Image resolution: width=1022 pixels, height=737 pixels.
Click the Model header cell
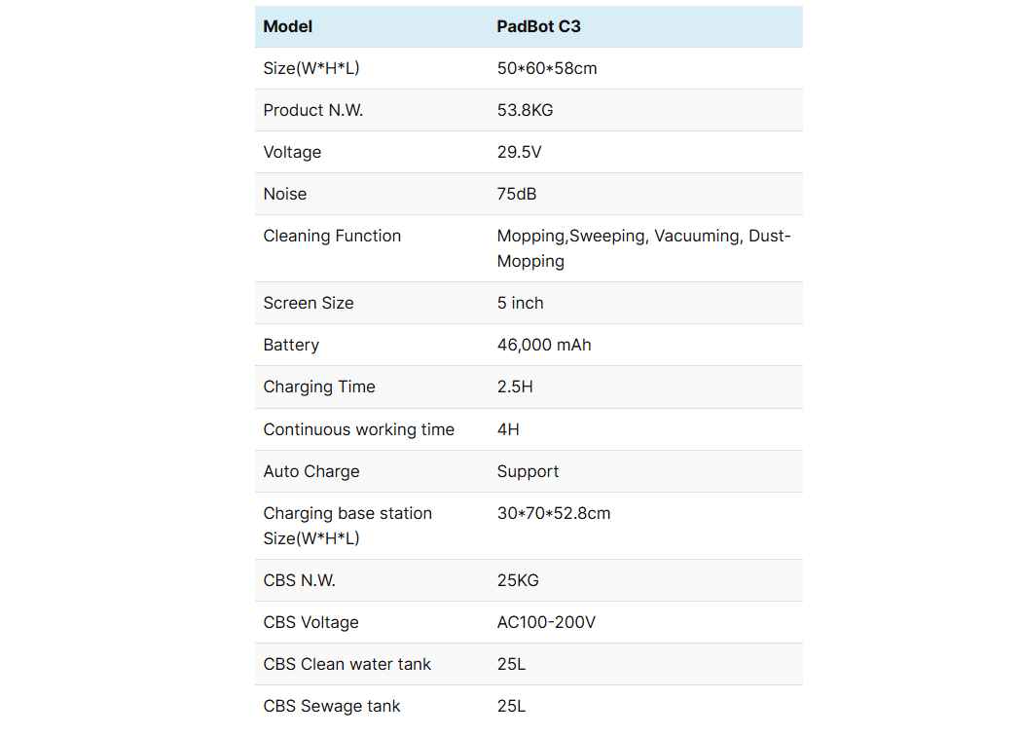click(x=288, y=26)
